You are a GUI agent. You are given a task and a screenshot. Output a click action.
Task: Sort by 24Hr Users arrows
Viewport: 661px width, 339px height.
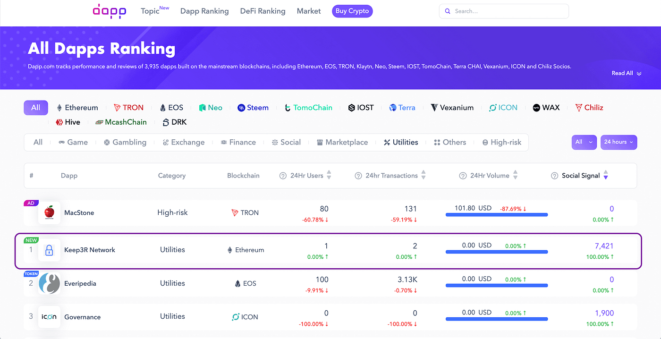coord(329,175)
